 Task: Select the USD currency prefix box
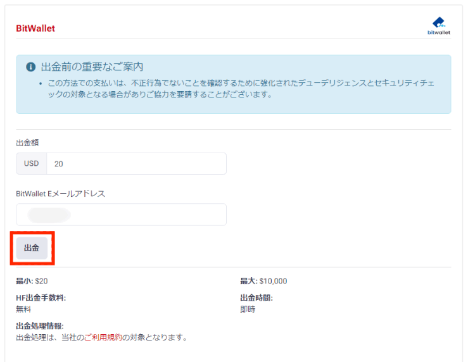point(32,164)
